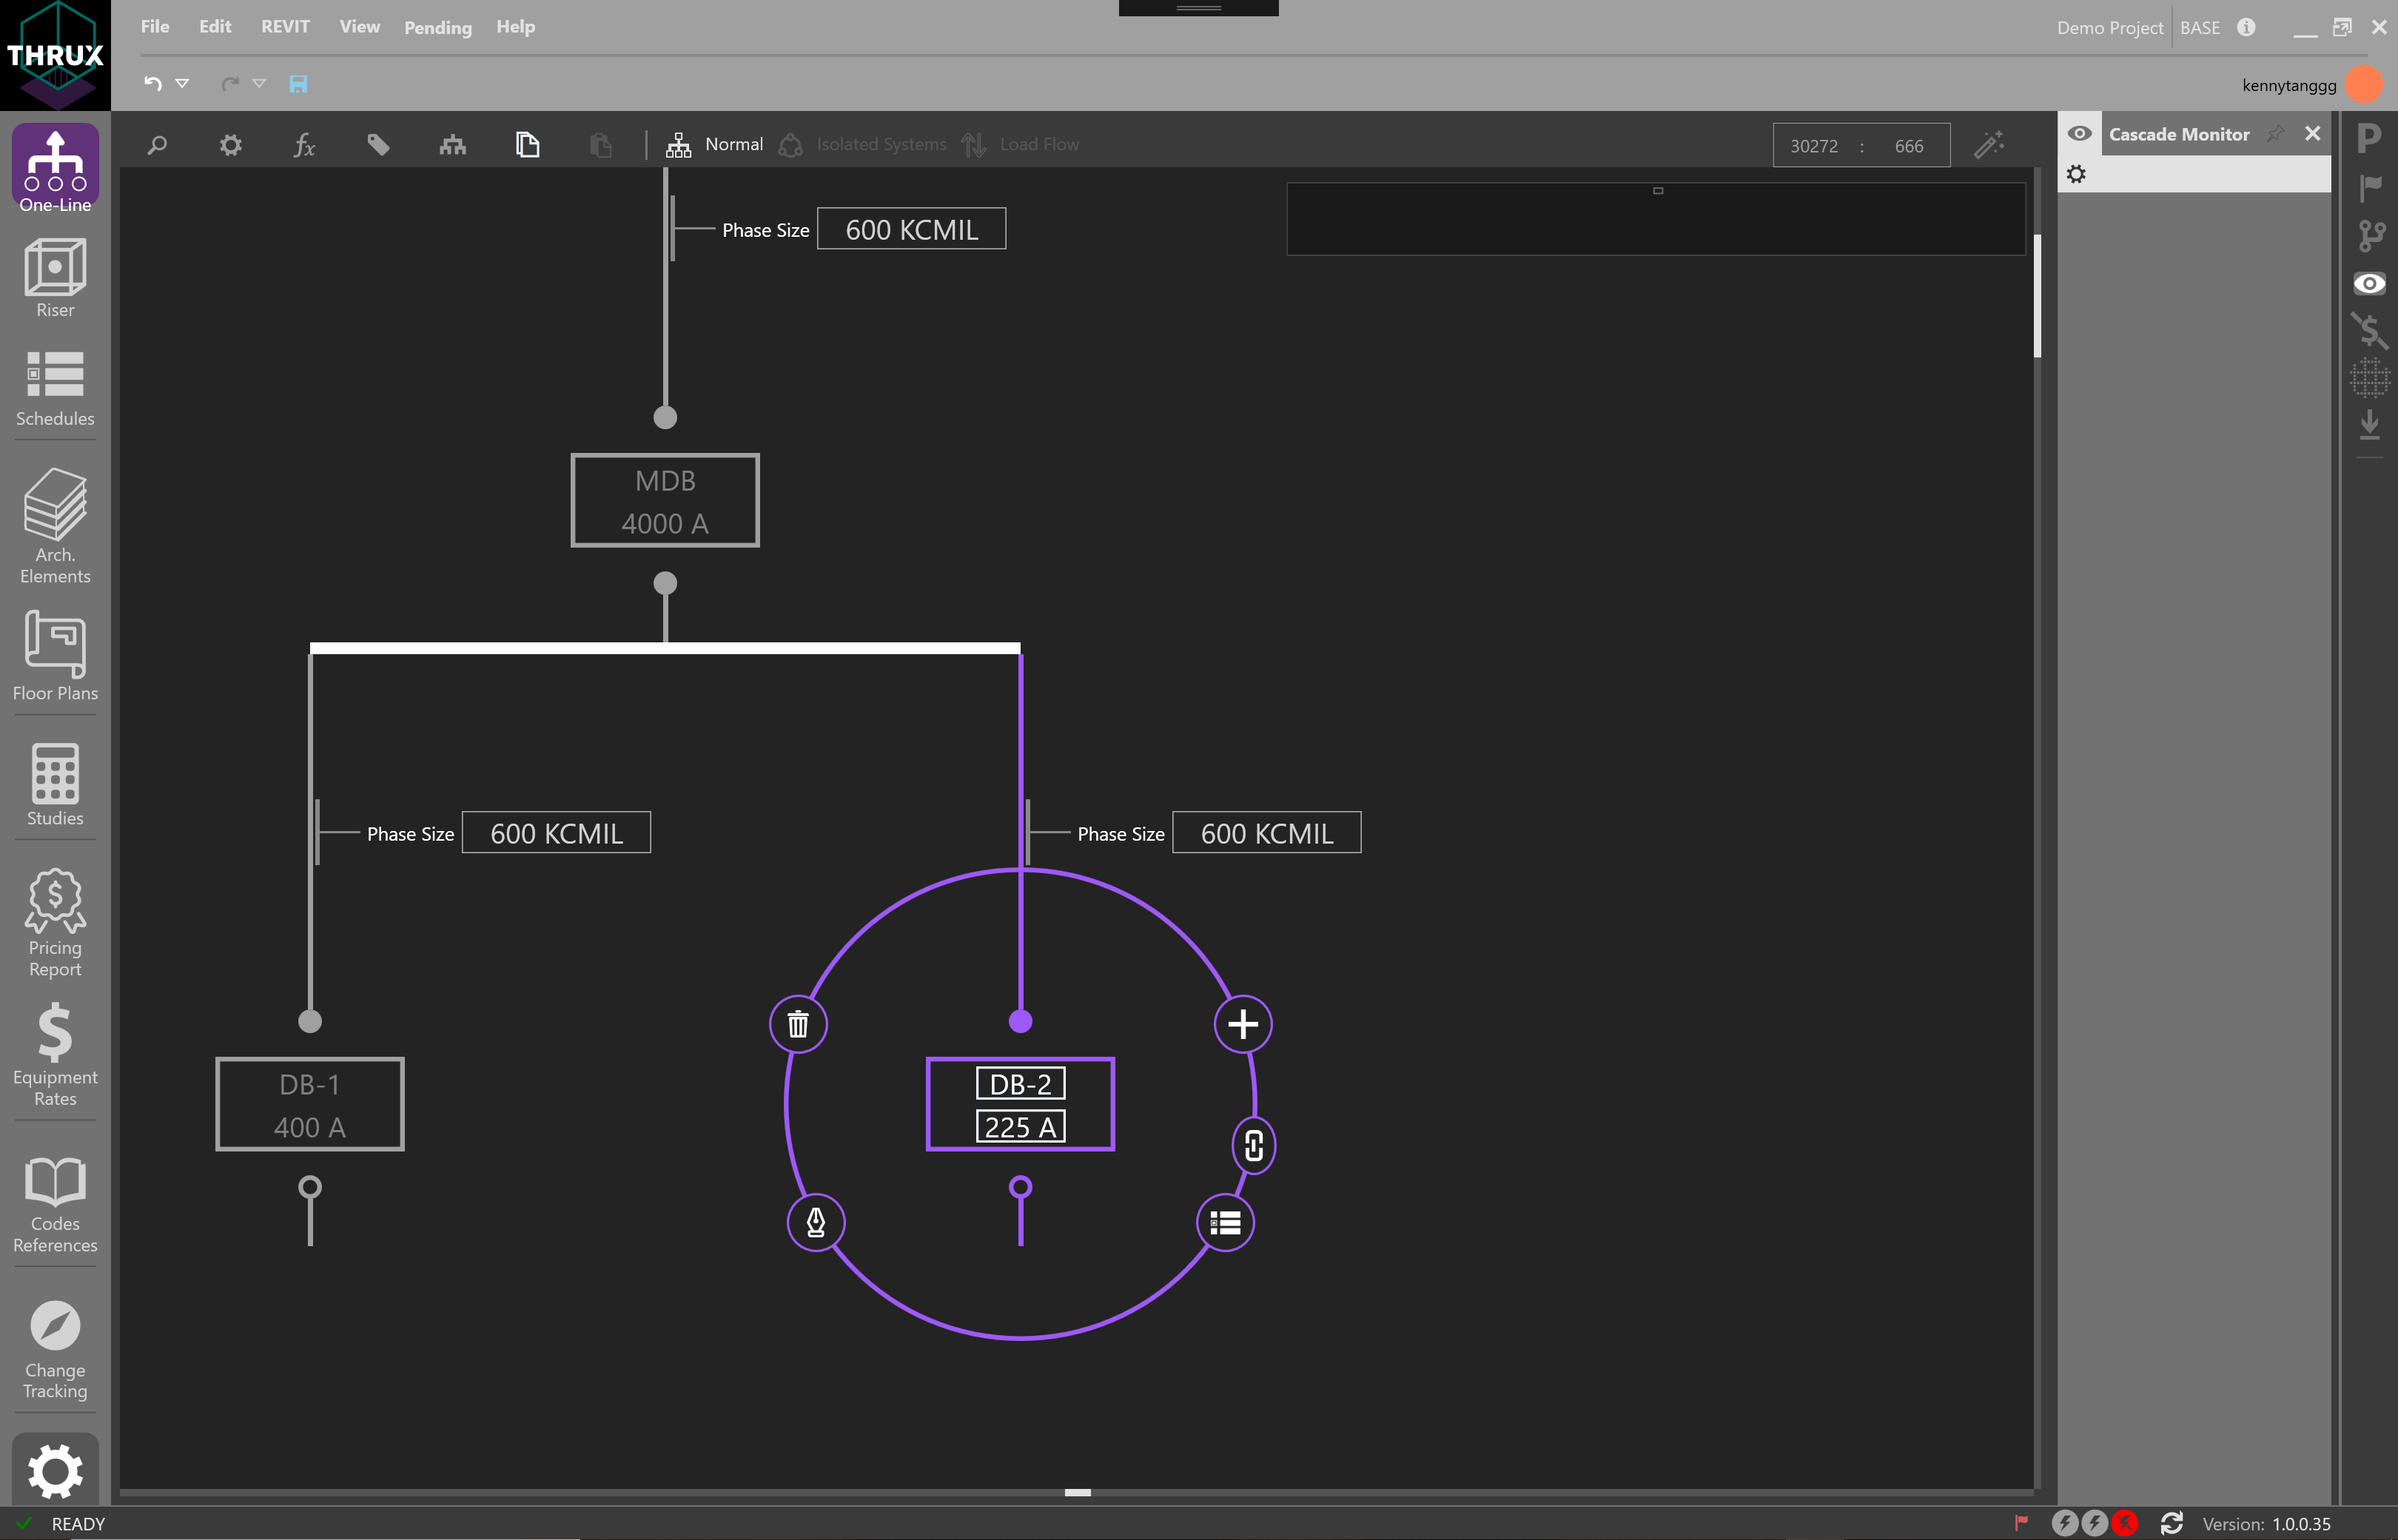Image resolution: width=2398 pixels, height=1540 pixels.
Task: Pin the Cascade Monitor panel
Action: tap(2276, 133)
